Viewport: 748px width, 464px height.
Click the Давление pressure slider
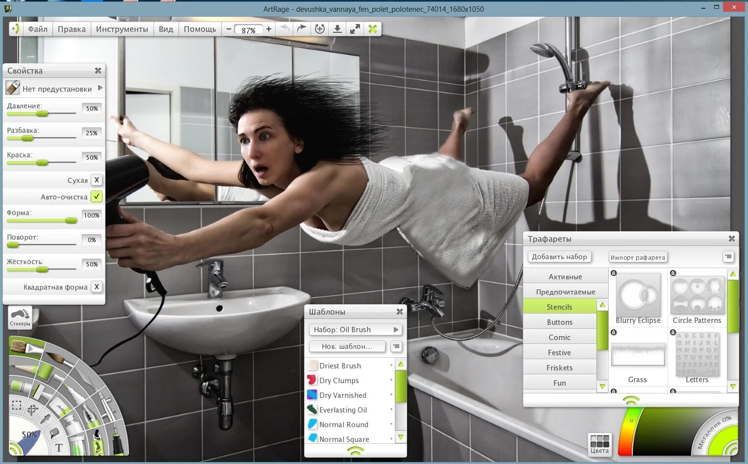(x=42, y=114)
